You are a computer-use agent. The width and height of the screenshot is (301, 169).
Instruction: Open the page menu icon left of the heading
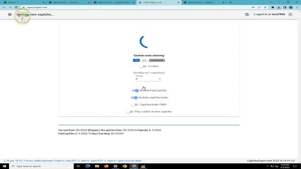(10, 15)
